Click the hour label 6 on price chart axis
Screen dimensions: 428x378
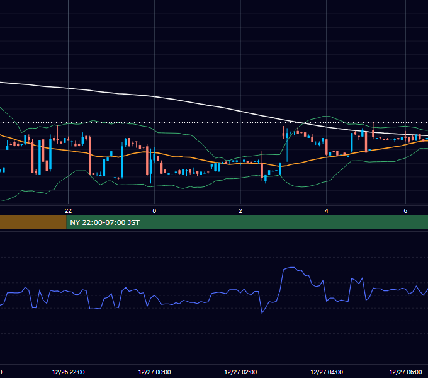tap(405, 210)
